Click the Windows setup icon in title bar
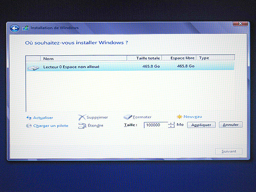Image resolution: width=256 pixels, height=192 pixels. tap(26, 28)
